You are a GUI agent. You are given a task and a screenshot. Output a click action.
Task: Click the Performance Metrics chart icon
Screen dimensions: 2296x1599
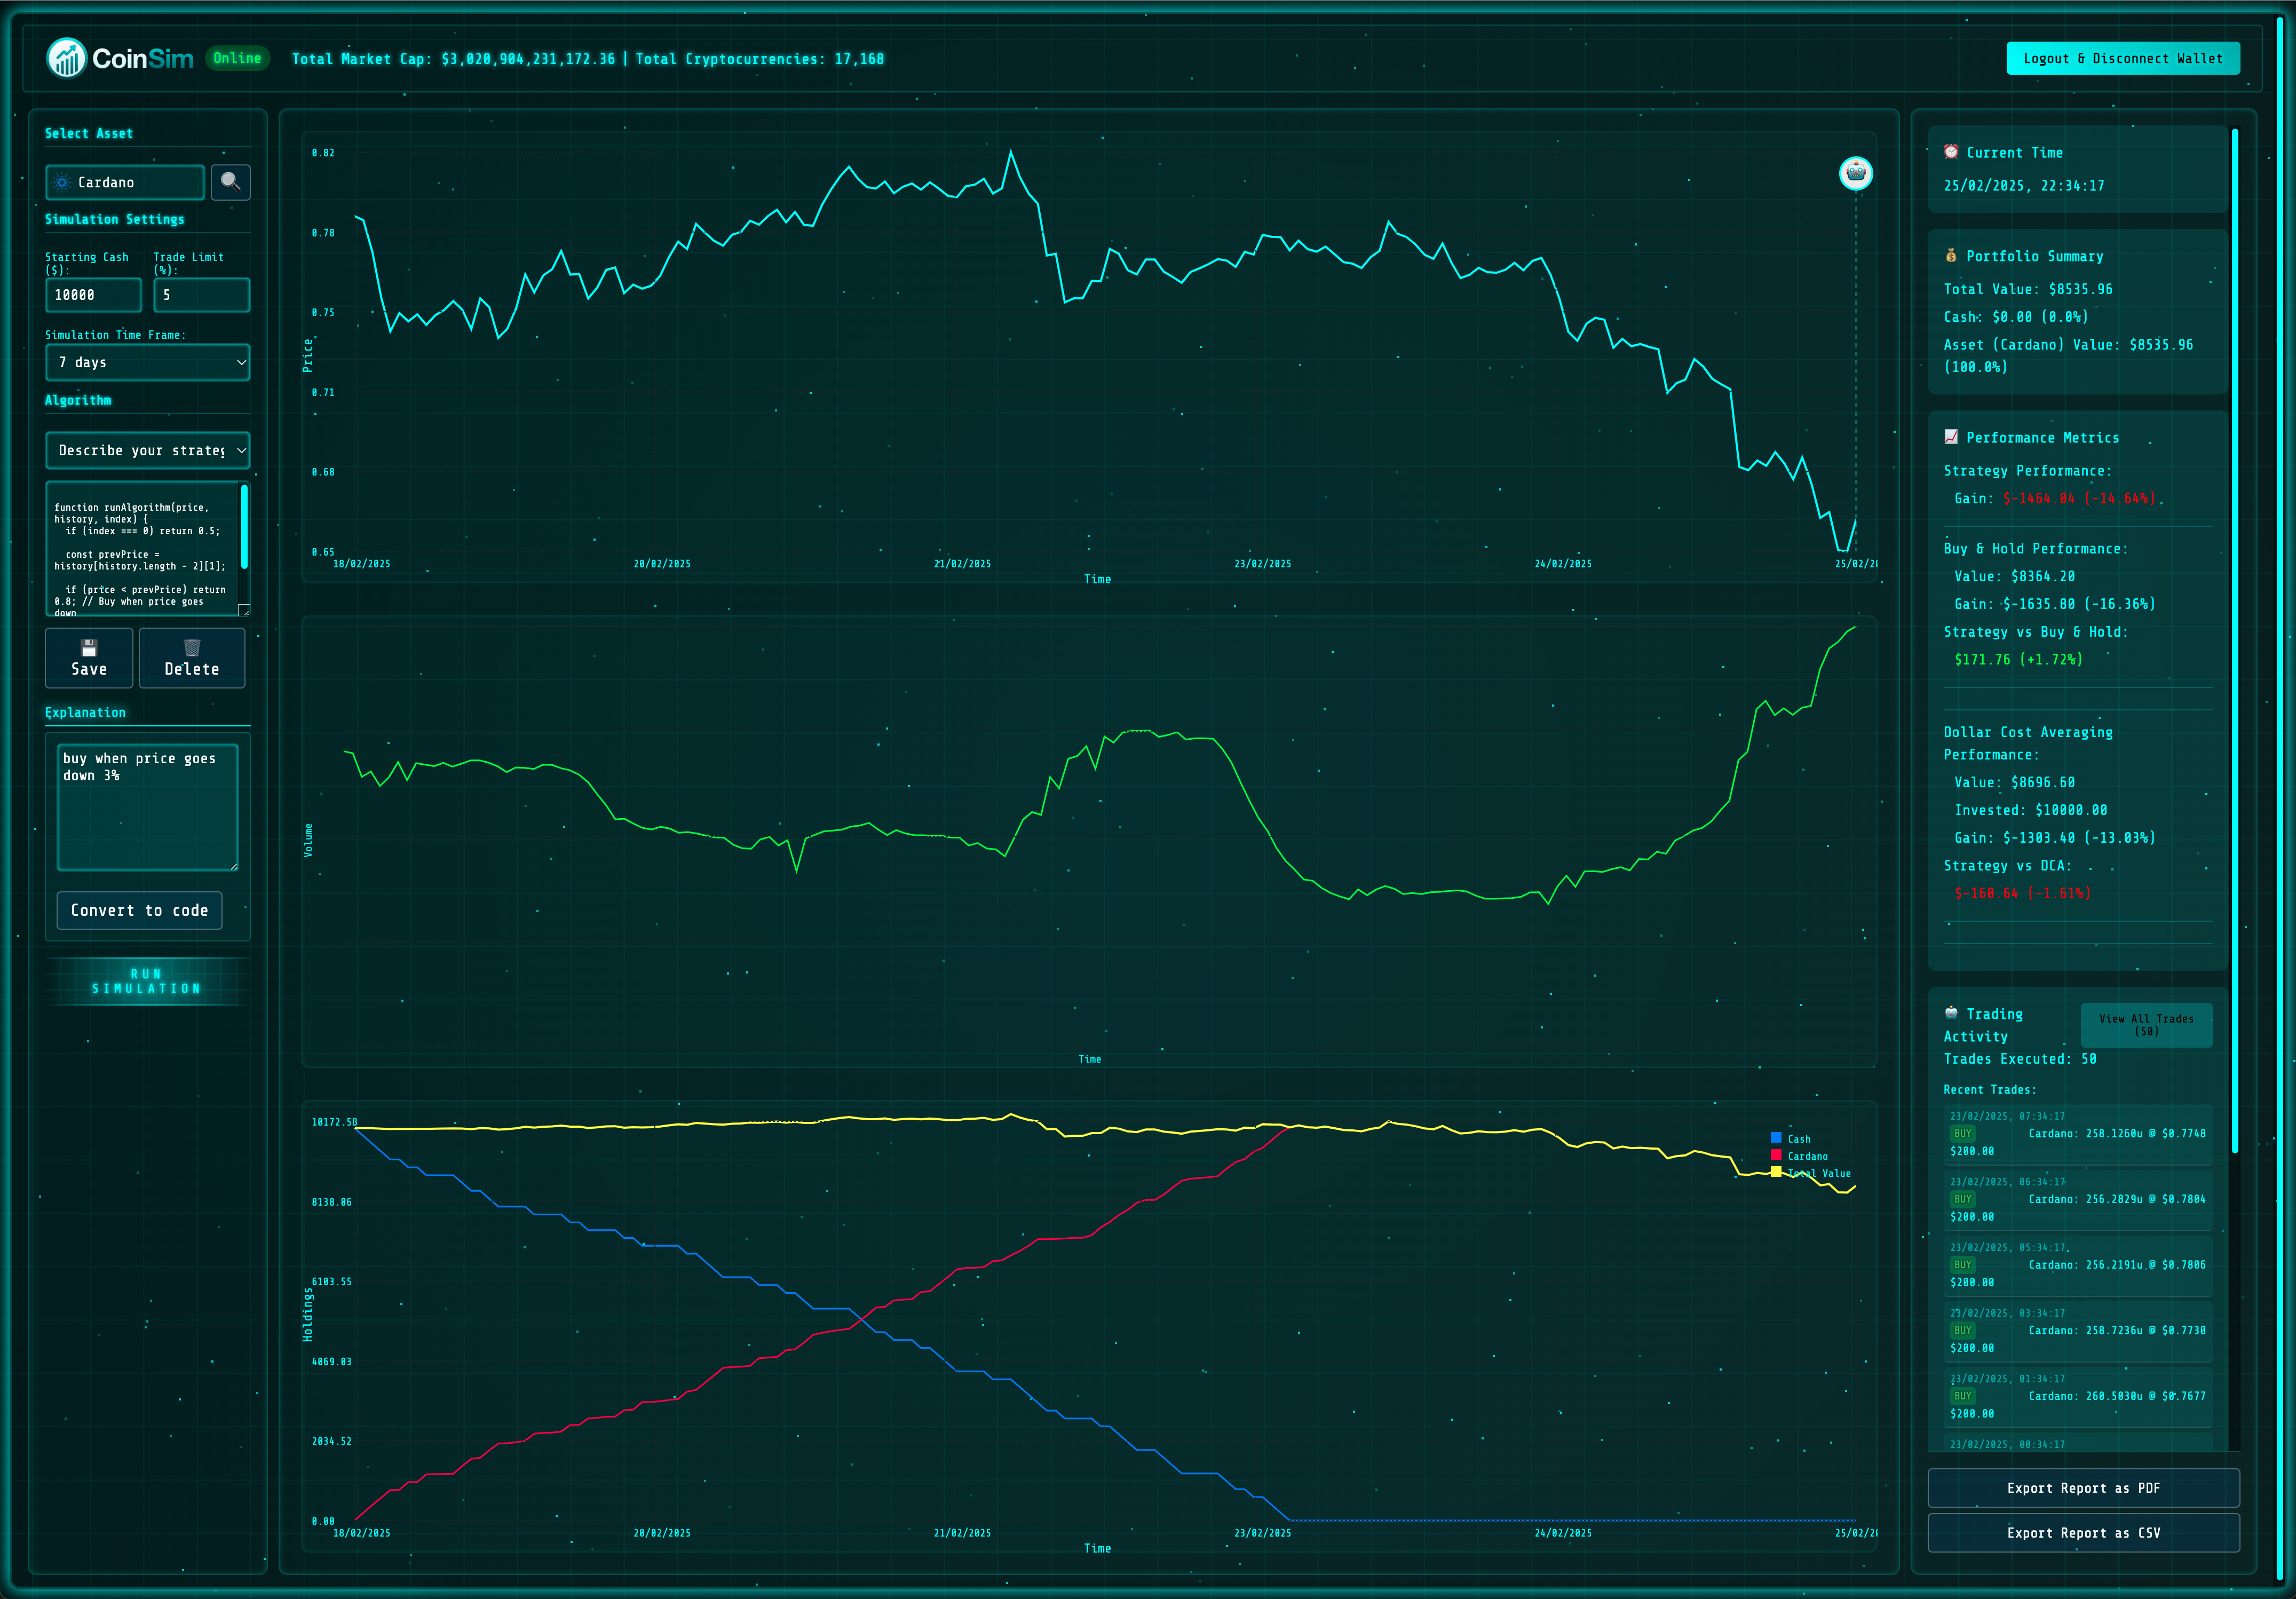[x=1950, y=437]
